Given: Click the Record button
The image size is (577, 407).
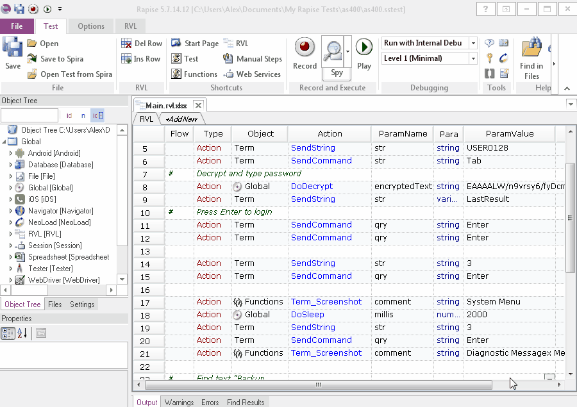Looking at the screenshot, I should coord(305,53).
